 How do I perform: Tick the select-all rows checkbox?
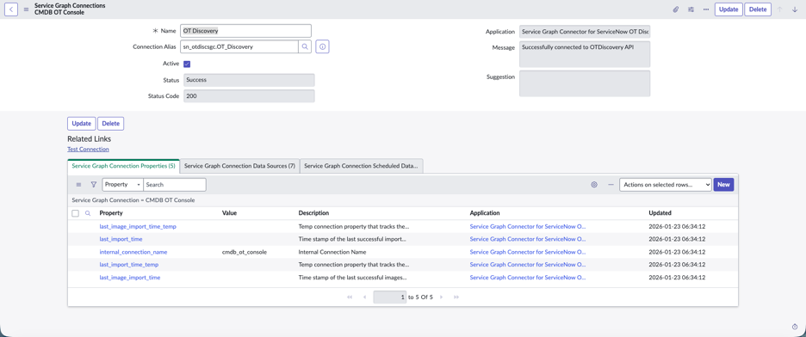click(x=75, y=213)
